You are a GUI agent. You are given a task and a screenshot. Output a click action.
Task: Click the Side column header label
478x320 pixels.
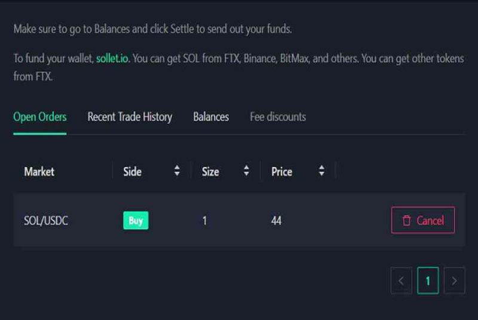(132, 172)
